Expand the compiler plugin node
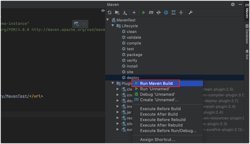This screenshot has height=144, width=250. 118,95
